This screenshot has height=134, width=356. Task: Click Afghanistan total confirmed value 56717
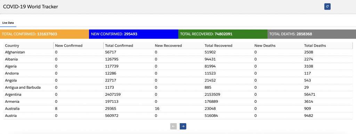pos(110,52)
